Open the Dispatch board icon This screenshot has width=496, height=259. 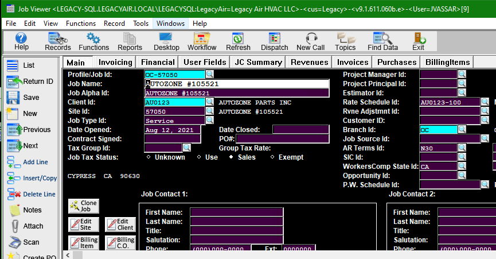pyautogui.click(x=274, y=41)
